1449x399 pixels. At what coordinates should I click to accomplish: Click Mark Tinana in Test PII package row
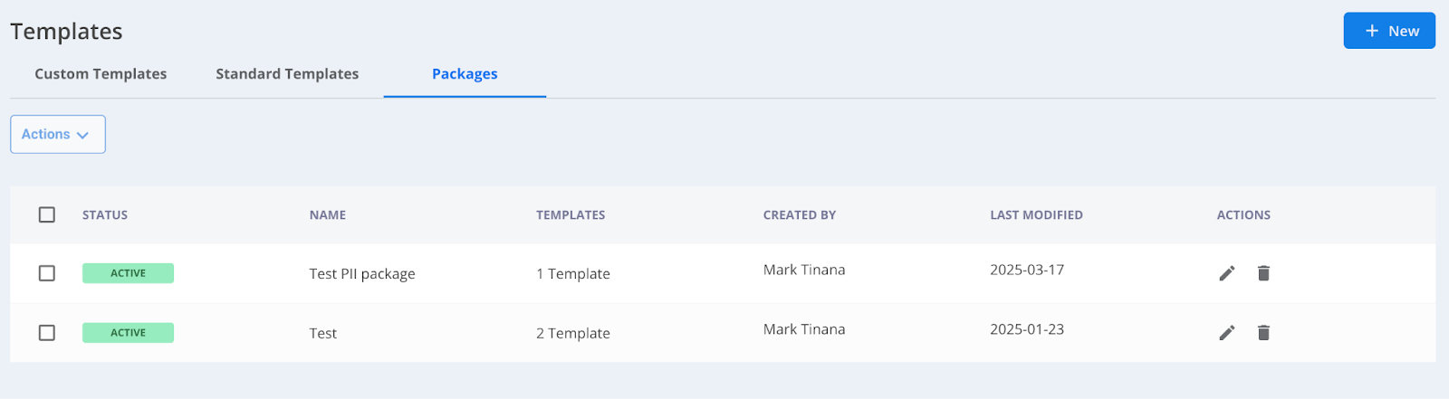[804, 270]
